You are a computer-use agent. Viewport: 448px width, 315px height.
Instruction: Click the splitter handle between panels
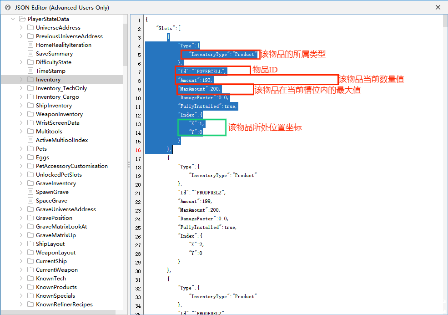[129, 164]
